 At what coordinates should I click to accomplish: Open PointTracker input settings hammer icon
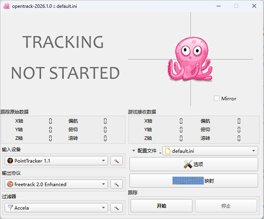(116, 161)
